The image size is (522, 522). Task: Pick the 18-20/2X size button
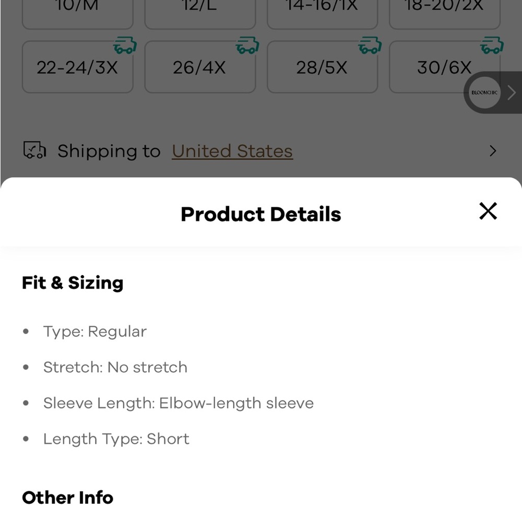tap(444, 14)
